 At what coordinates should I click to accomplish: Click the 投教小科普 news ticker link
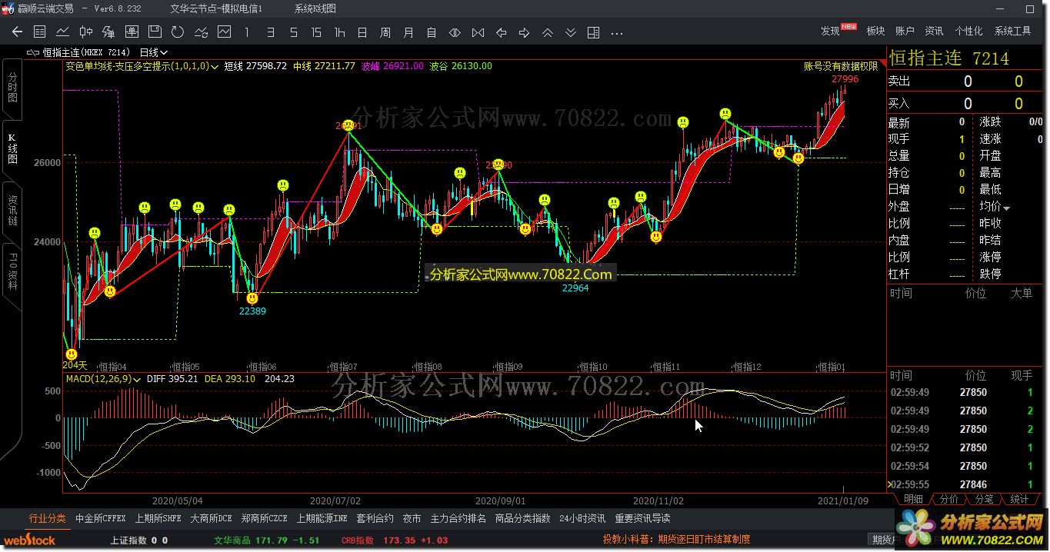coord(676,540)
